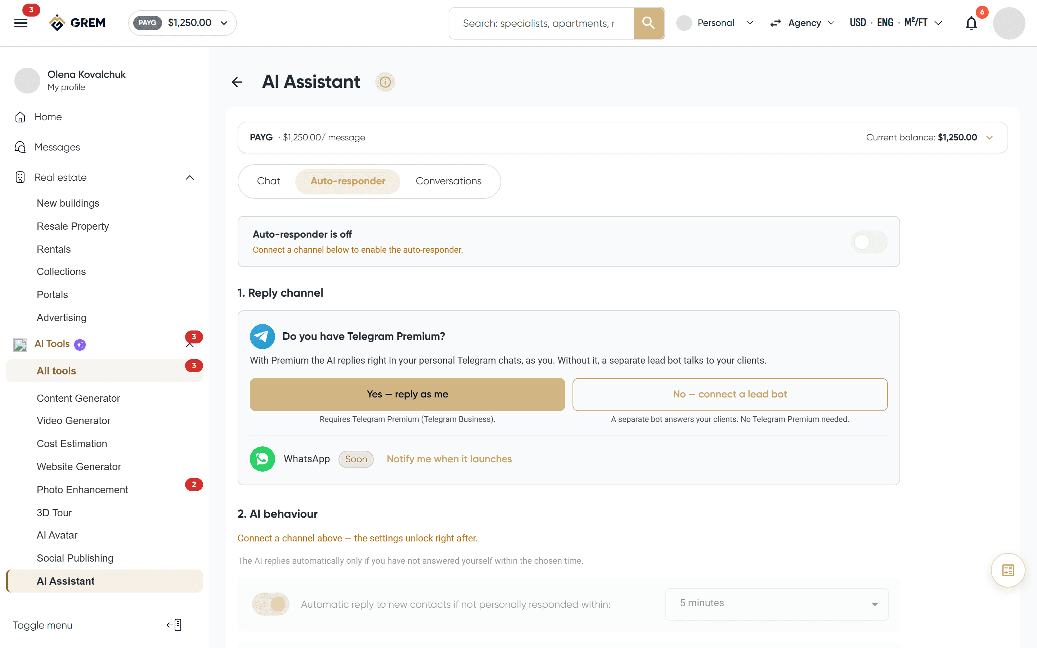
Task: Select the Auto-responder tab
Action: (347, 181)
